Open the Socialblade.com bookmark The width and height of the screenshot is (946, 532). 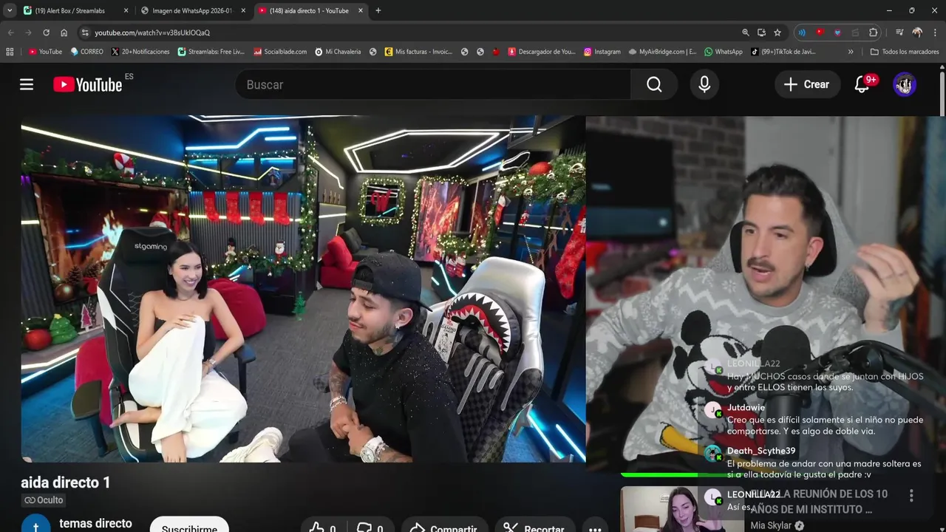pyautogui.click(x=280, y=52)
